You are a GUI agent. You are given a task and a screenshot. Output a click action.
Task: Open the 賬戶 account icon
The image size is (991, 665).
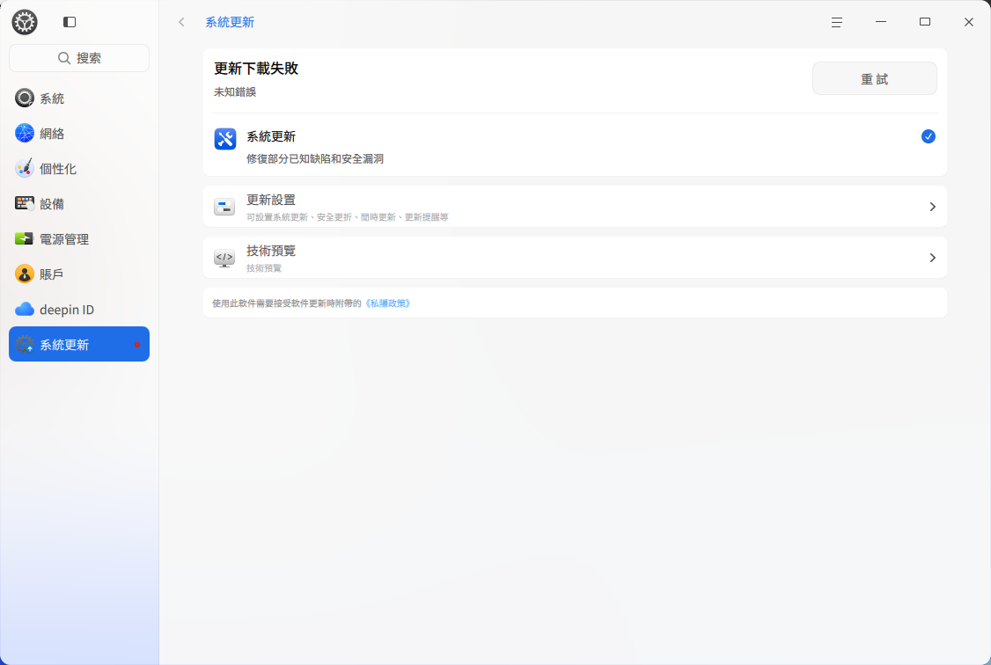(25, 274)
